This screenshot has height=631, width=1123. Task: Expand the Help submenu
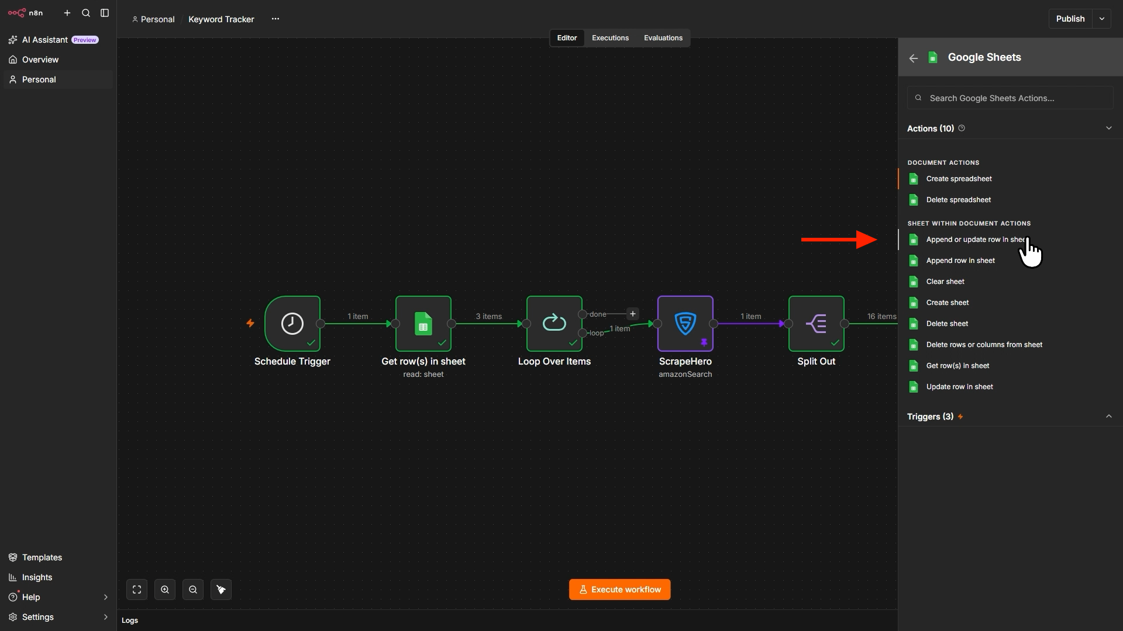point(106,597)
